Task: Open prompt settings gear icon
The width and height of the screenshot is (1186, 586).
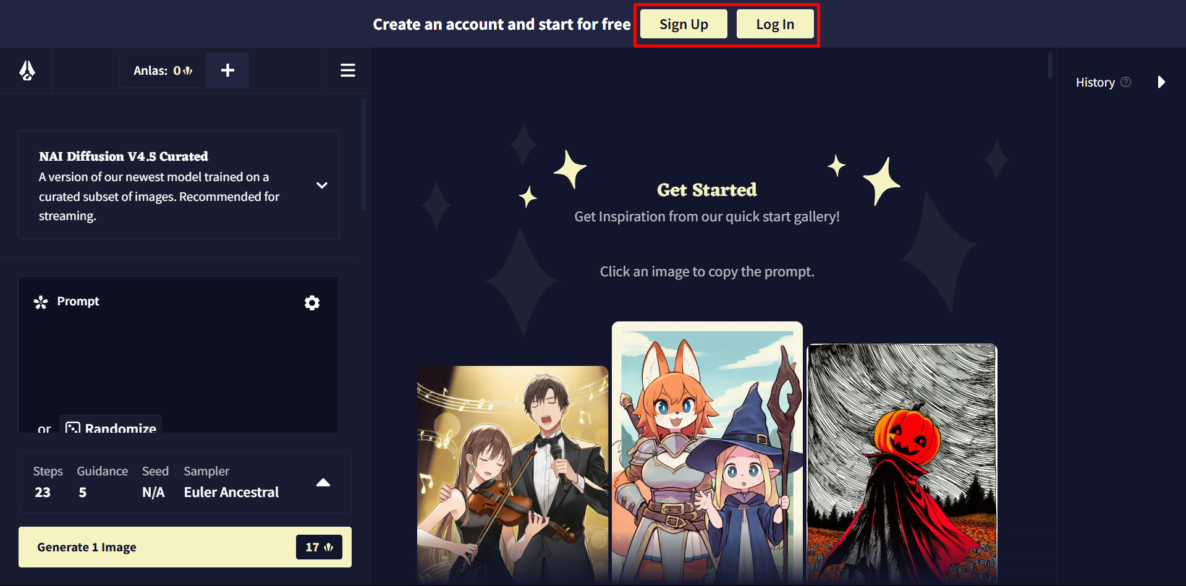Action: coord(312,302)
